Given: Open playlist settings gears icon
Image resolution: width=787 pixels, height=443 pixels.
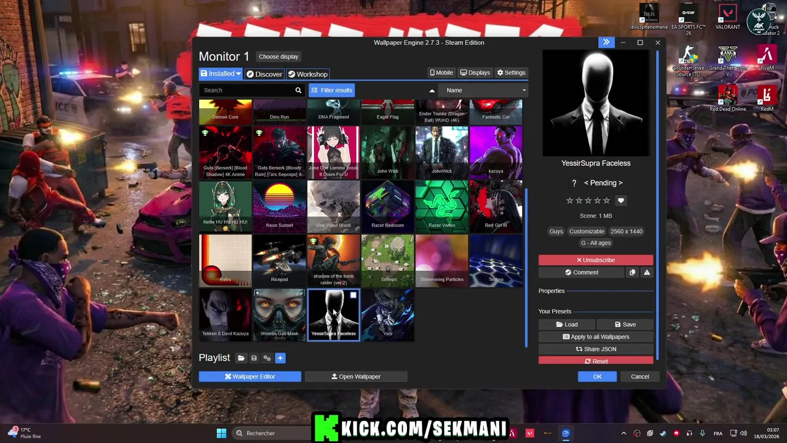Looking at the screenshot, I should click(267, 358).
